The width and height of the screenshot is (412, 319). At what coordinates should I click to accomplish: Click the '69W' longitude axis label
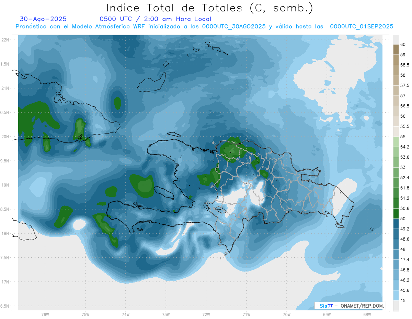(x=327, y=315)
